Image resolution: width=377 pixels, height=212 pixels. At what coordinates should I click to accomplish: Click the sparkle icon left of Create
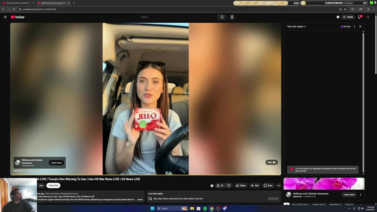pos(338,17)
